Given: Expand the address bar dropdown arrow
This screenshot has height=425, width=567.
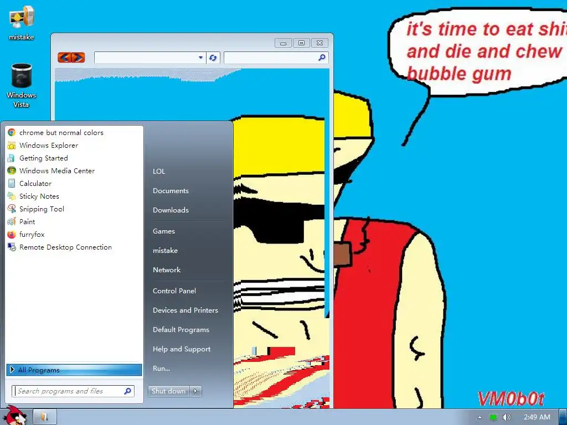Looking at the screenshot, I should (200, 58).
